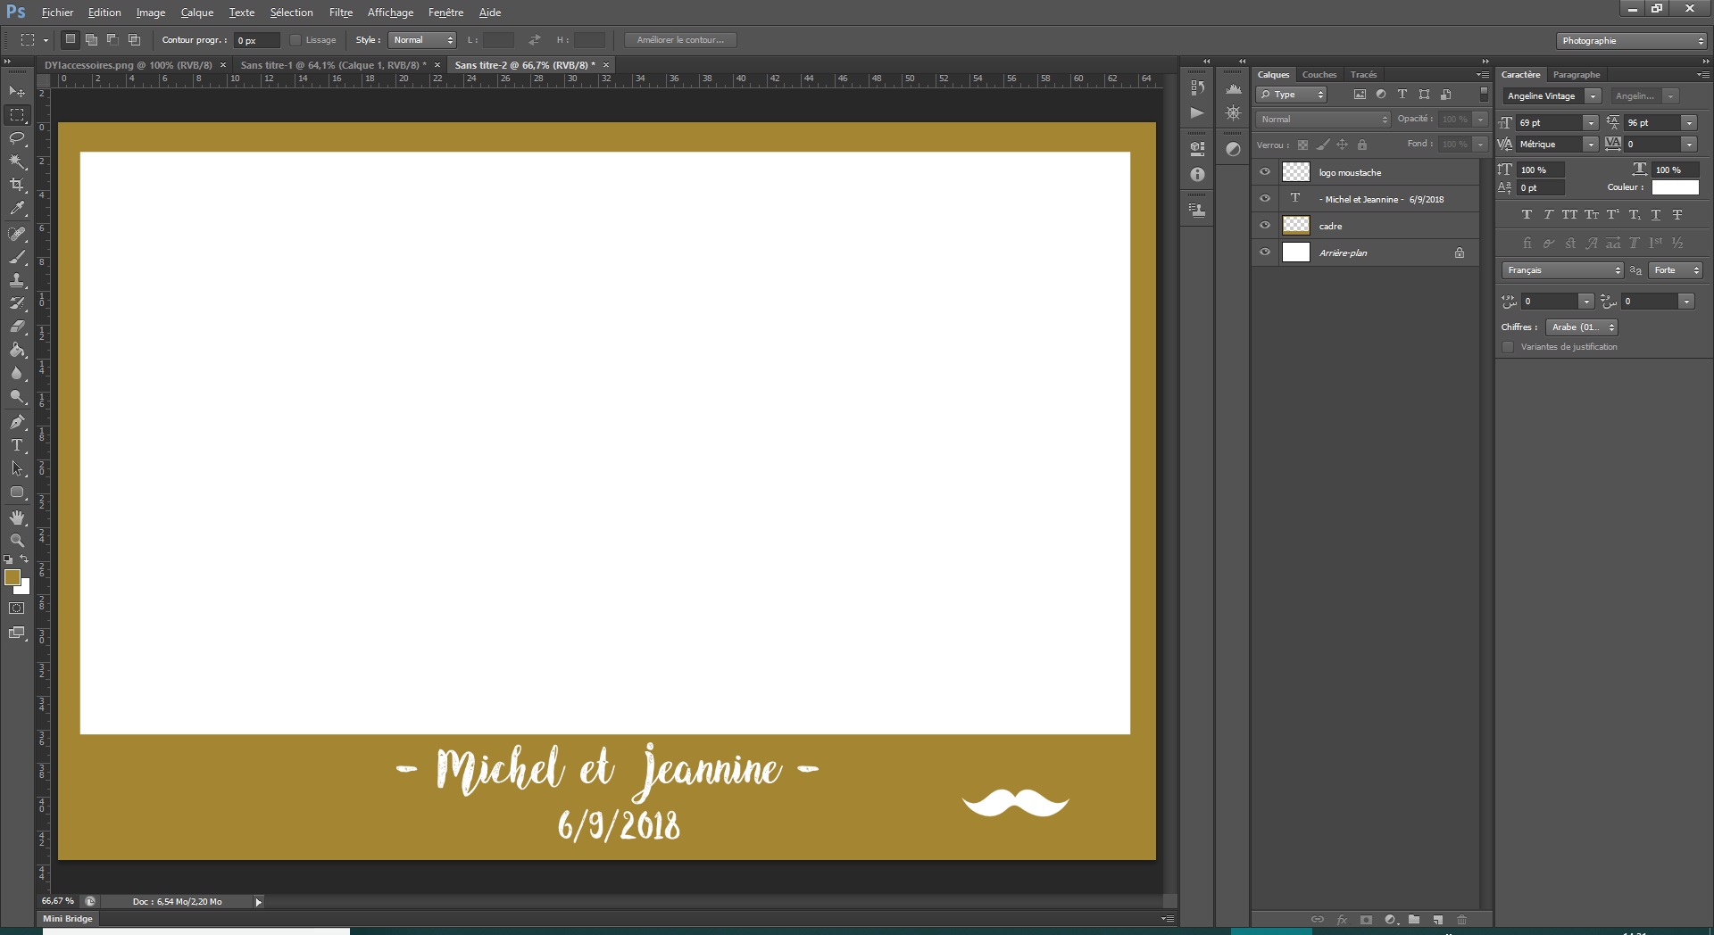Viewport: 1714px width, 935px height.
Task: Toggle visibility of the cadre layer
Action: pyautogui.click(x=1265, y=226)
